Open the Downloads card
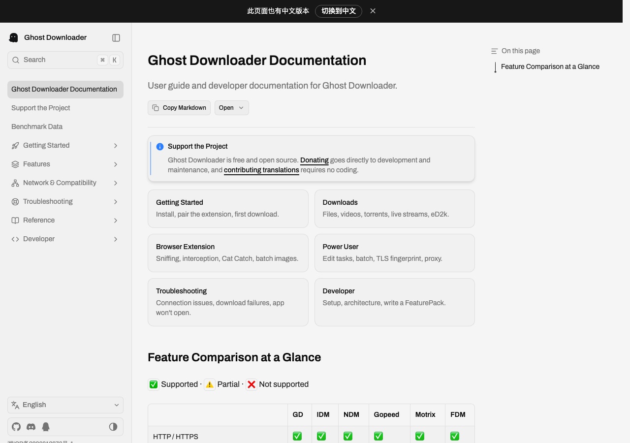The width and height of the screenshot is (630, 443). (x=395, y=209)
